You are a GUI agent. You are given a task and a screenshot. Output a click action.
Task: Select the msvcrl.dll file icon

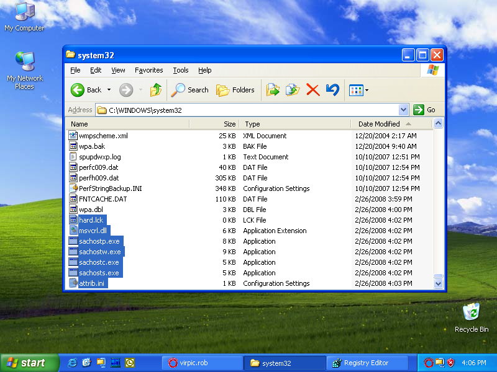pyautogui.click(x=73, y=231)
